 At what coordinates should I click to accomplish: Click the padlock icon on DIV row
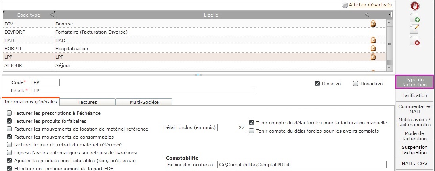[373, 24]
